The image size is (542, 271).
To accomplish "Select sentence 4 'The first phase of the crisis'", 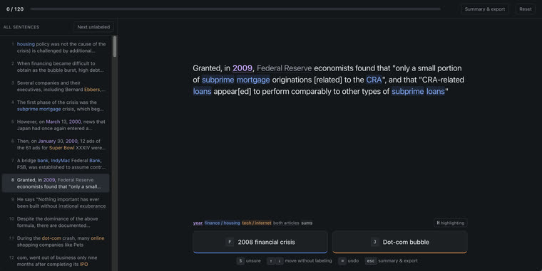I will coord(56,105).
